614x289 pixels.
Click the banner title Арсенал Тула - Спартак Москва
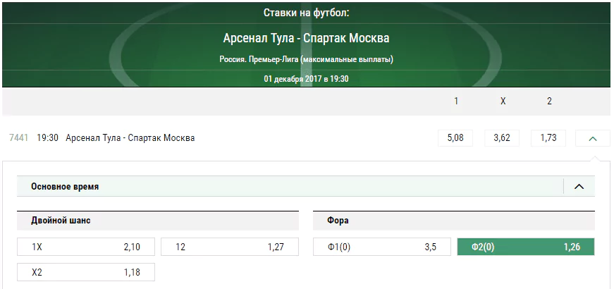coord(306,38)
